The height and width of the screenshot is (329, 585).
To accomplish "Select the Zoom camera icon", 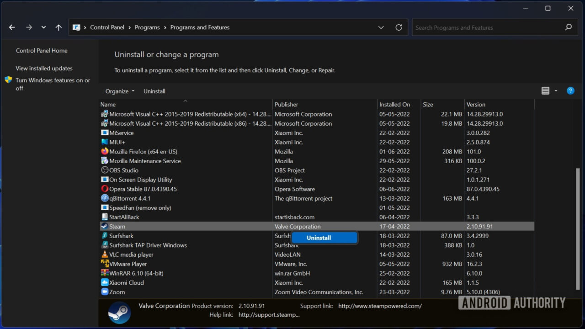I will (x=105, y=292).
